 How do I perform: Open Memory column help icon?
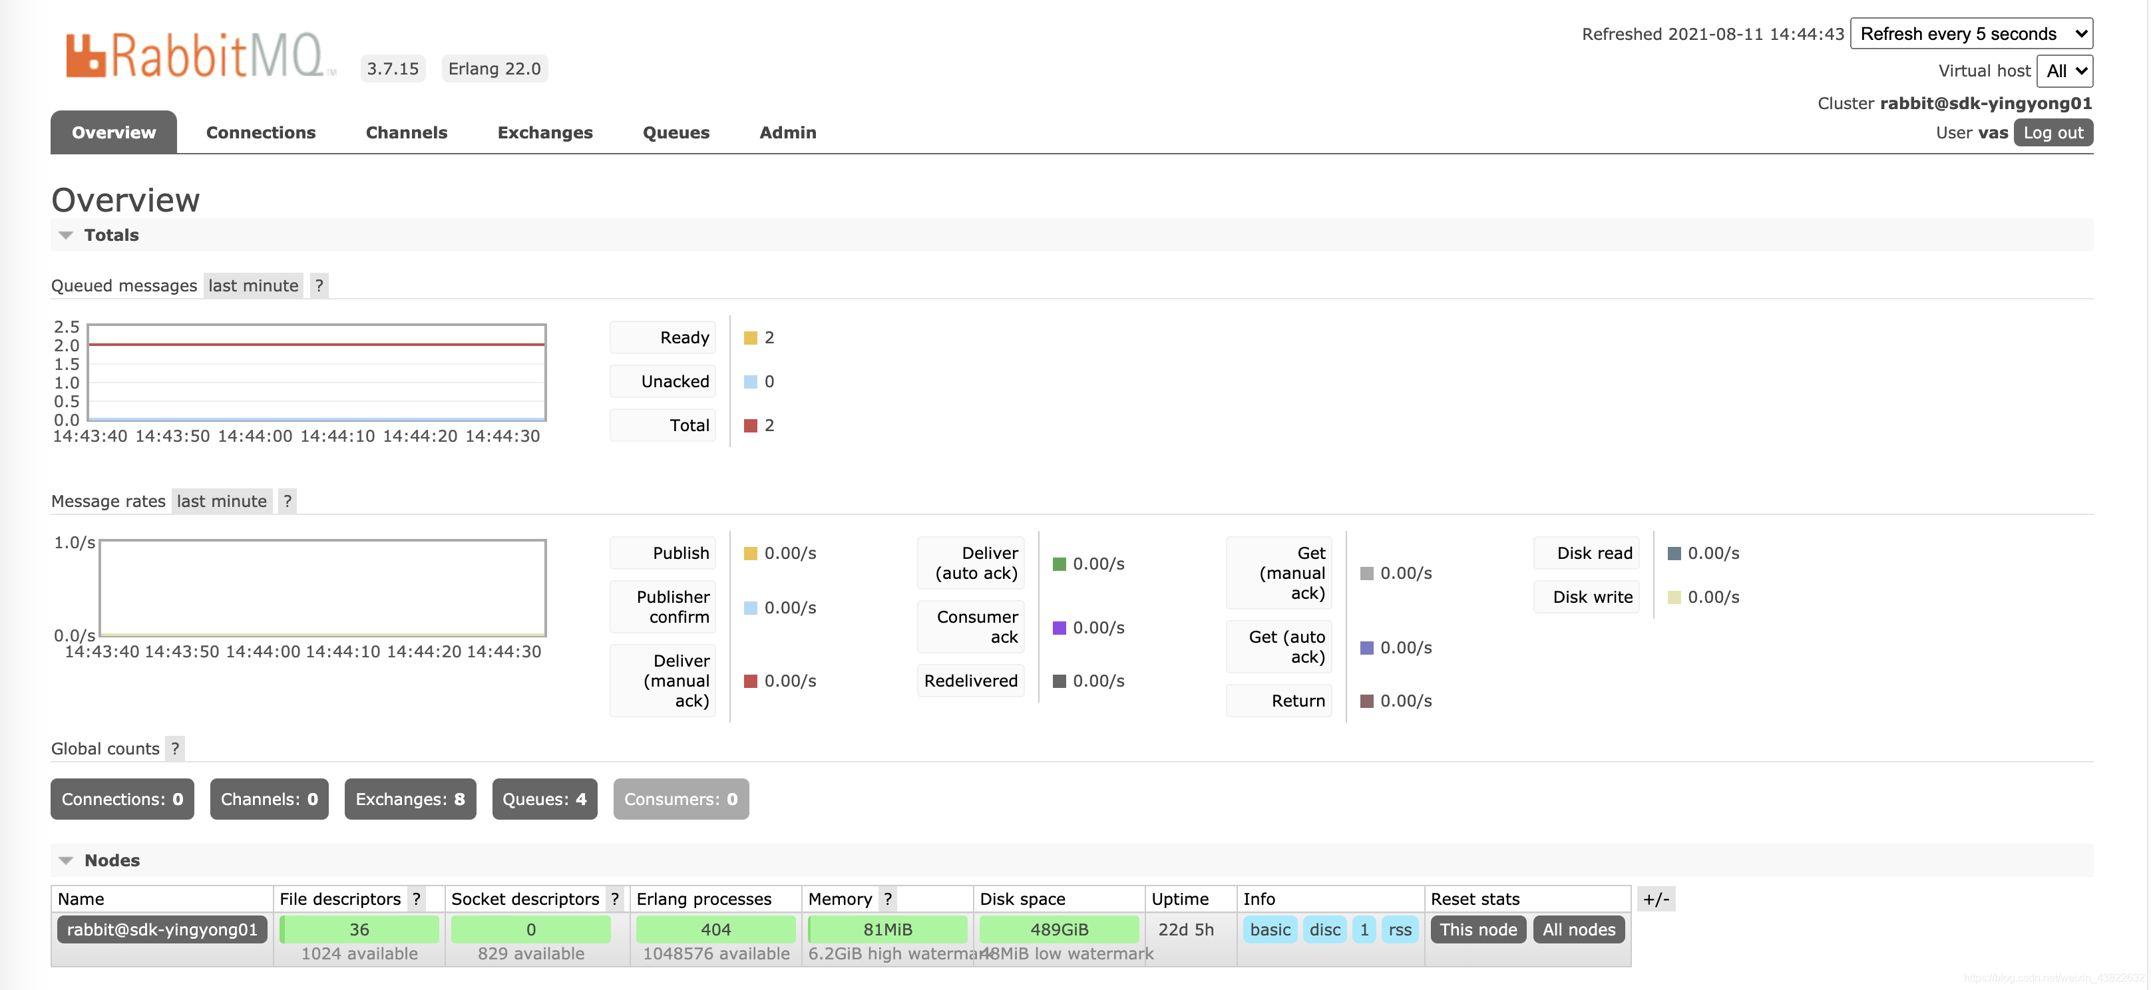point(888,899)
